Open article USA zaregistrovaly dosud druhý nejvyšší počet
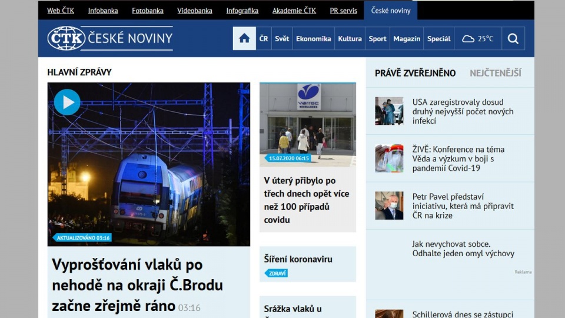Image resolution: width=565 pixels, height=318 pixels. pyautogui.click(x=463, y=111)
